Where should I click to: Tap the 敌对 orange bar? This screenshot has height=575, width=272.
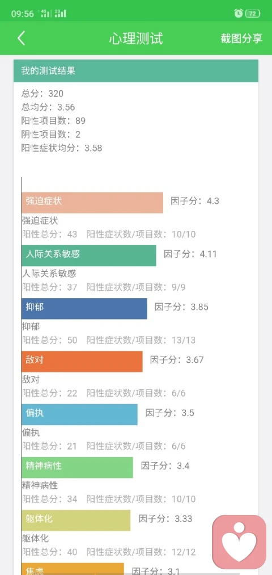tap(82, 362)
